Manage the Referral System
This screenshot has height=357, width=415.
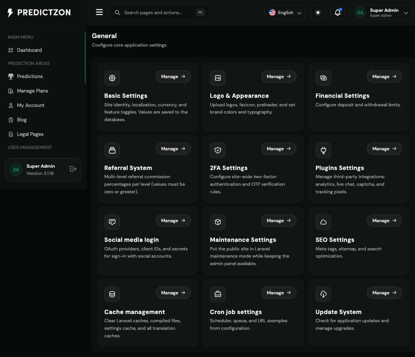click(x=173, y=149)
